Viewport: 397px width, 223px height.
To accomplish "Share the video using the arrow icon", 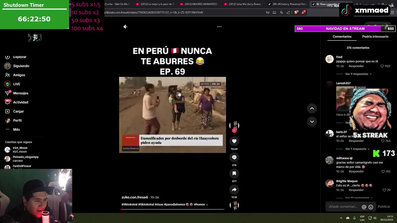I will (234, 190).
